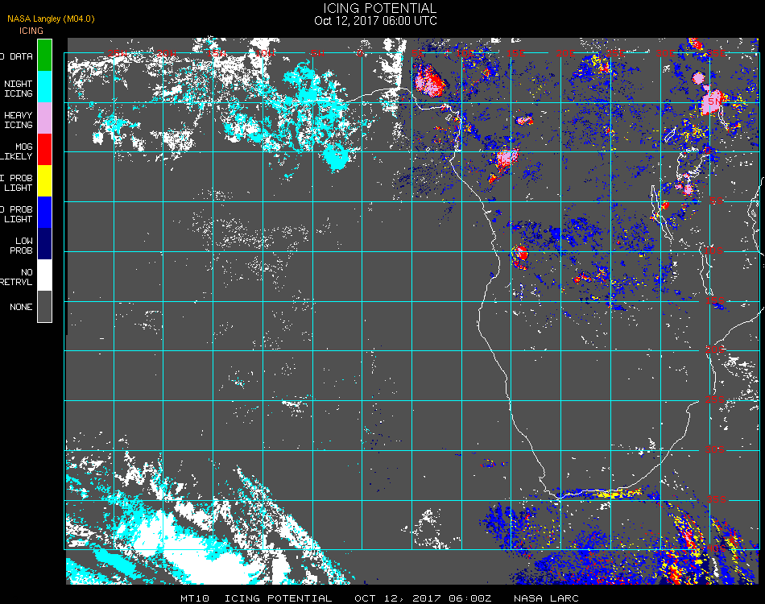765x604 pixels.
Task: Click the MT10 text in bottom caption
Action: [x=195, y=598]
